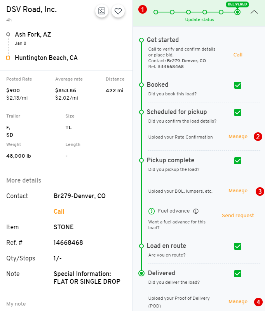
Task: Click the Fuel advance dollar icon
Action: pyautogui.click(x=152, y=211)
